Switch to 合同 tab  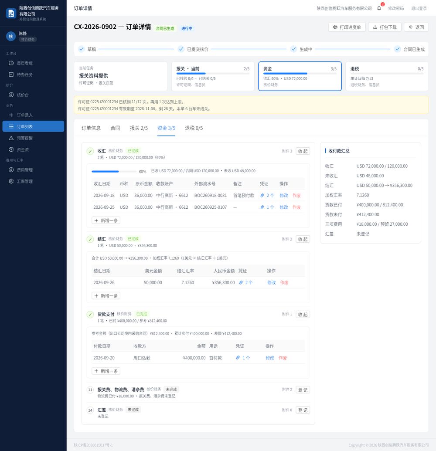point(115,128)
